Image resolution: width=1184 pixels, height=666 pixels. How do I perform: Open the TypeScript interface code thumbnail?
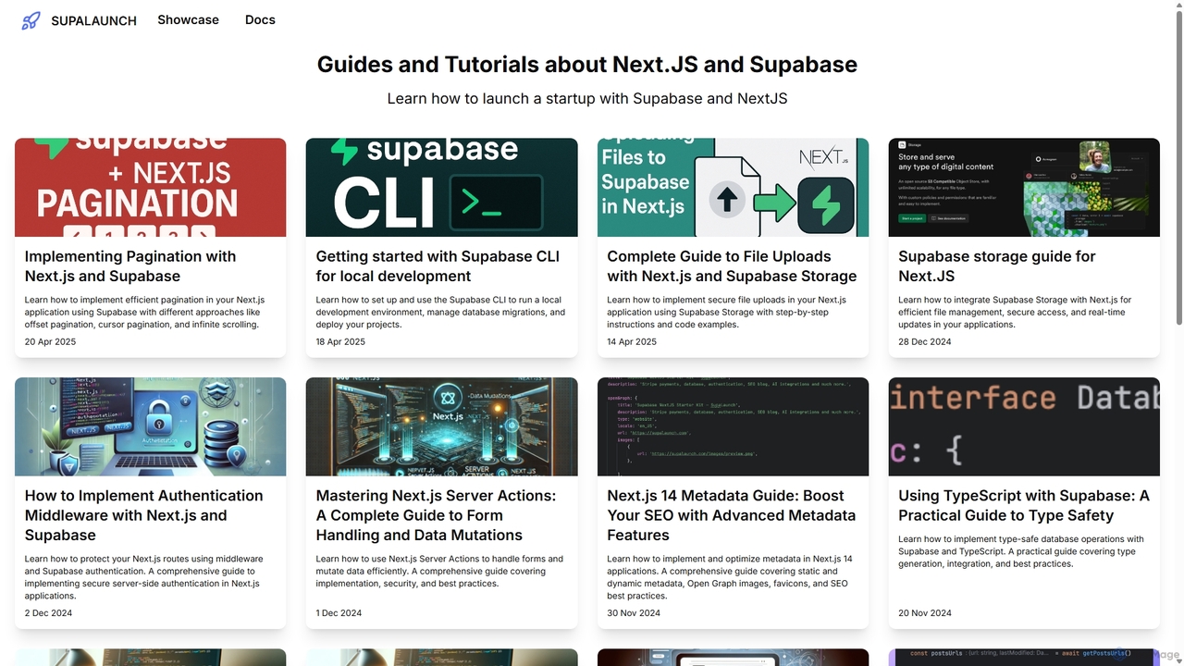[1024, 426]
